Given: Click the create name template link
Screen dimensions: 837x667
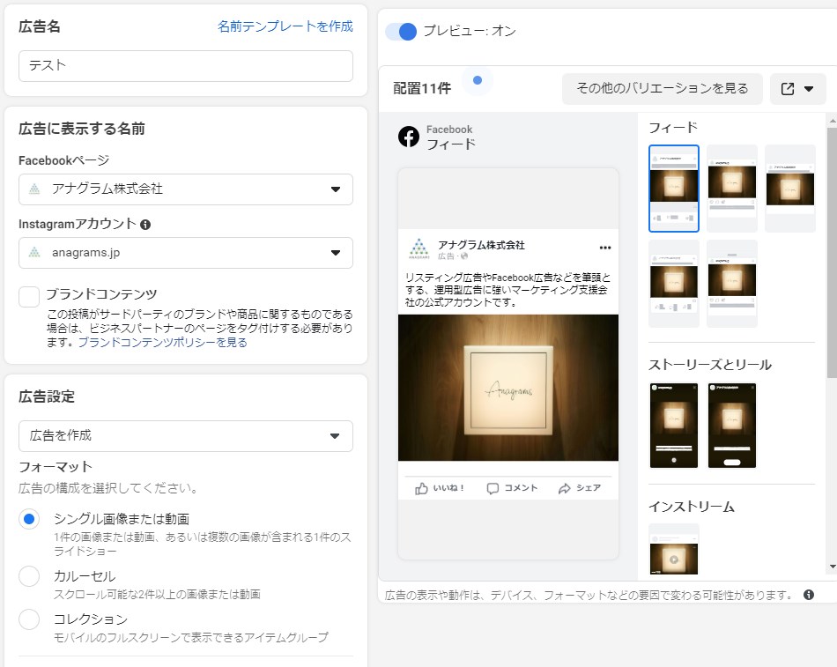Looking at the screenshot, I should pyautogui.click(x=285, y=26).
